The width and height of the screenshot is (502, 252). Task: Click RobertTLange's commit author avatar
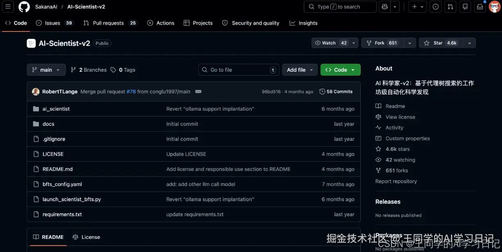coord(36,92)
